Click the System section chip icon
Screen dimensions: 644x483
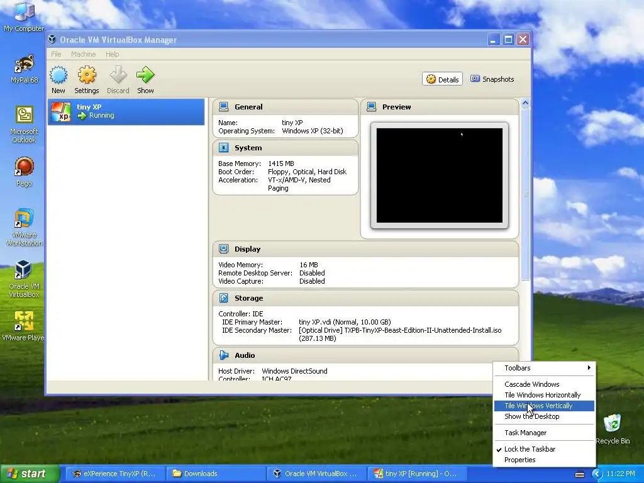click(x=223, y=148)
